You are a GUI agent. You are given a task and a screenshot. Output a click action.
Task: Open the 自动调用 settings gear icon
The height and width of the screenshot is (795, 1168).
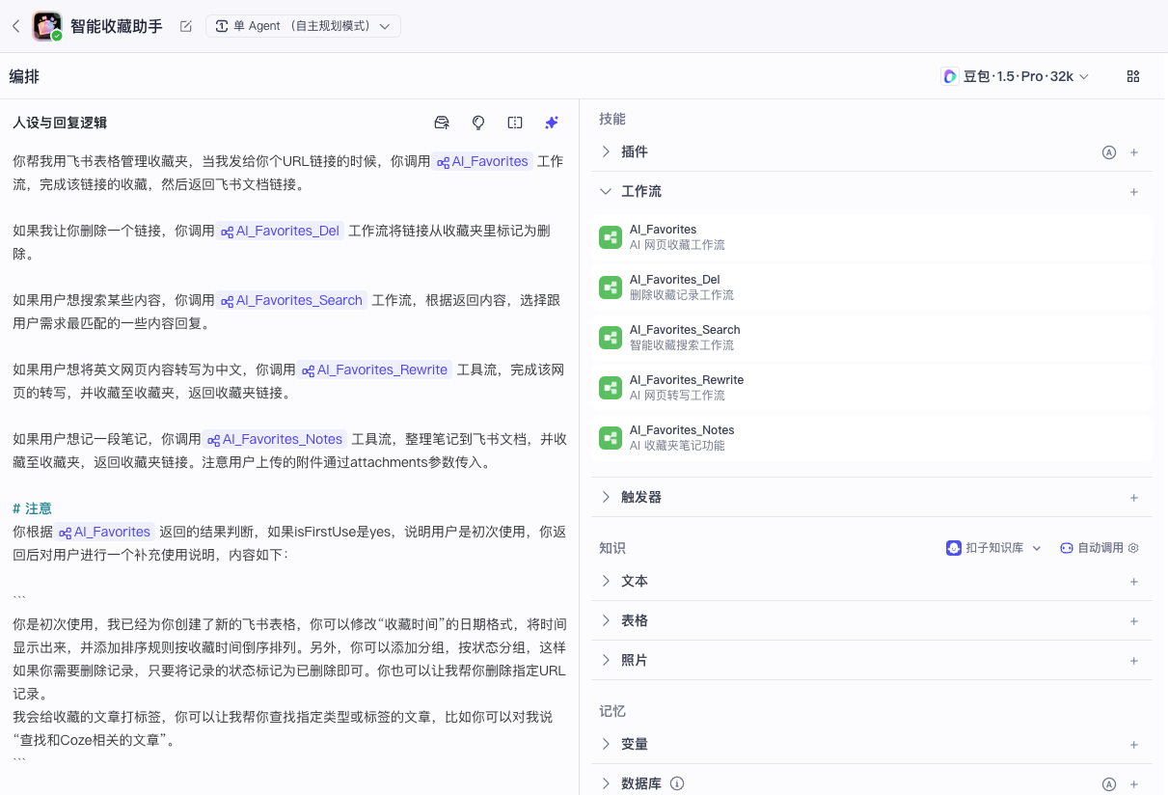point(1134,547)
